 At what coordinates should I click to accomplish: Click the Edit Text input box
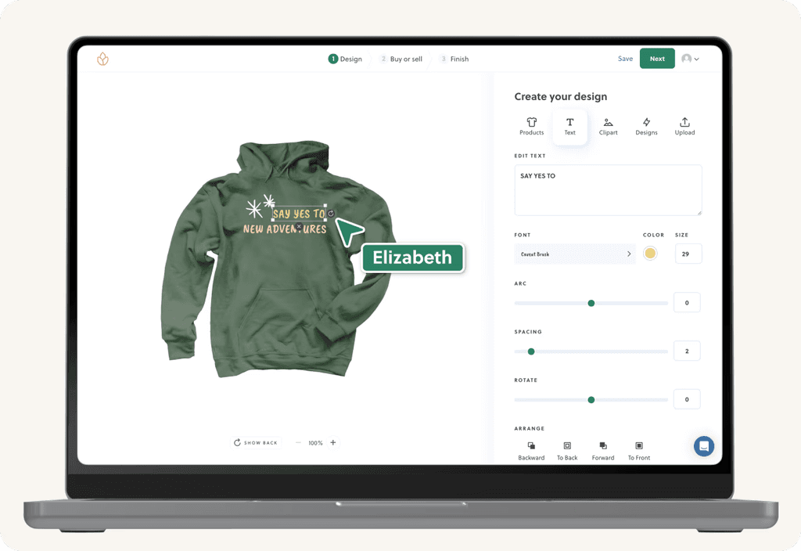pos(608,190)
